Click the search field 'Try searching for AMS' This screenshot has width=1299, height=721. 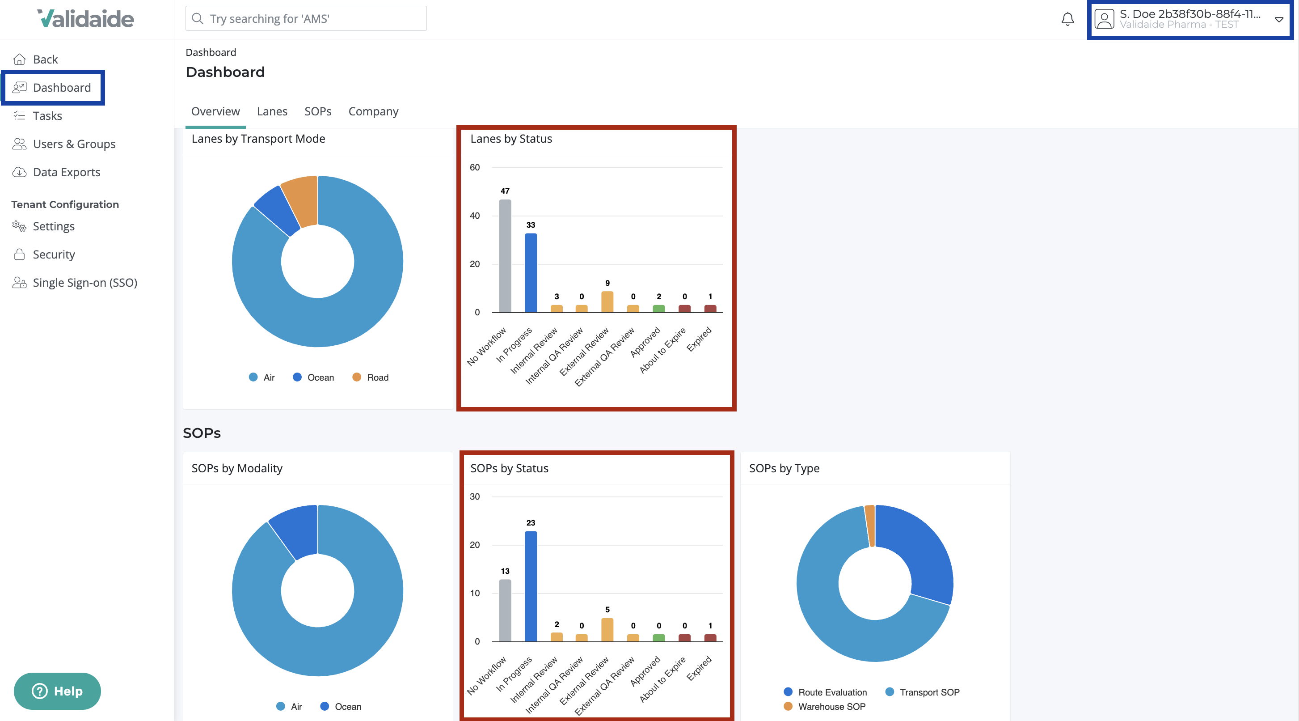pyautogui.click(x=306, y=19)
